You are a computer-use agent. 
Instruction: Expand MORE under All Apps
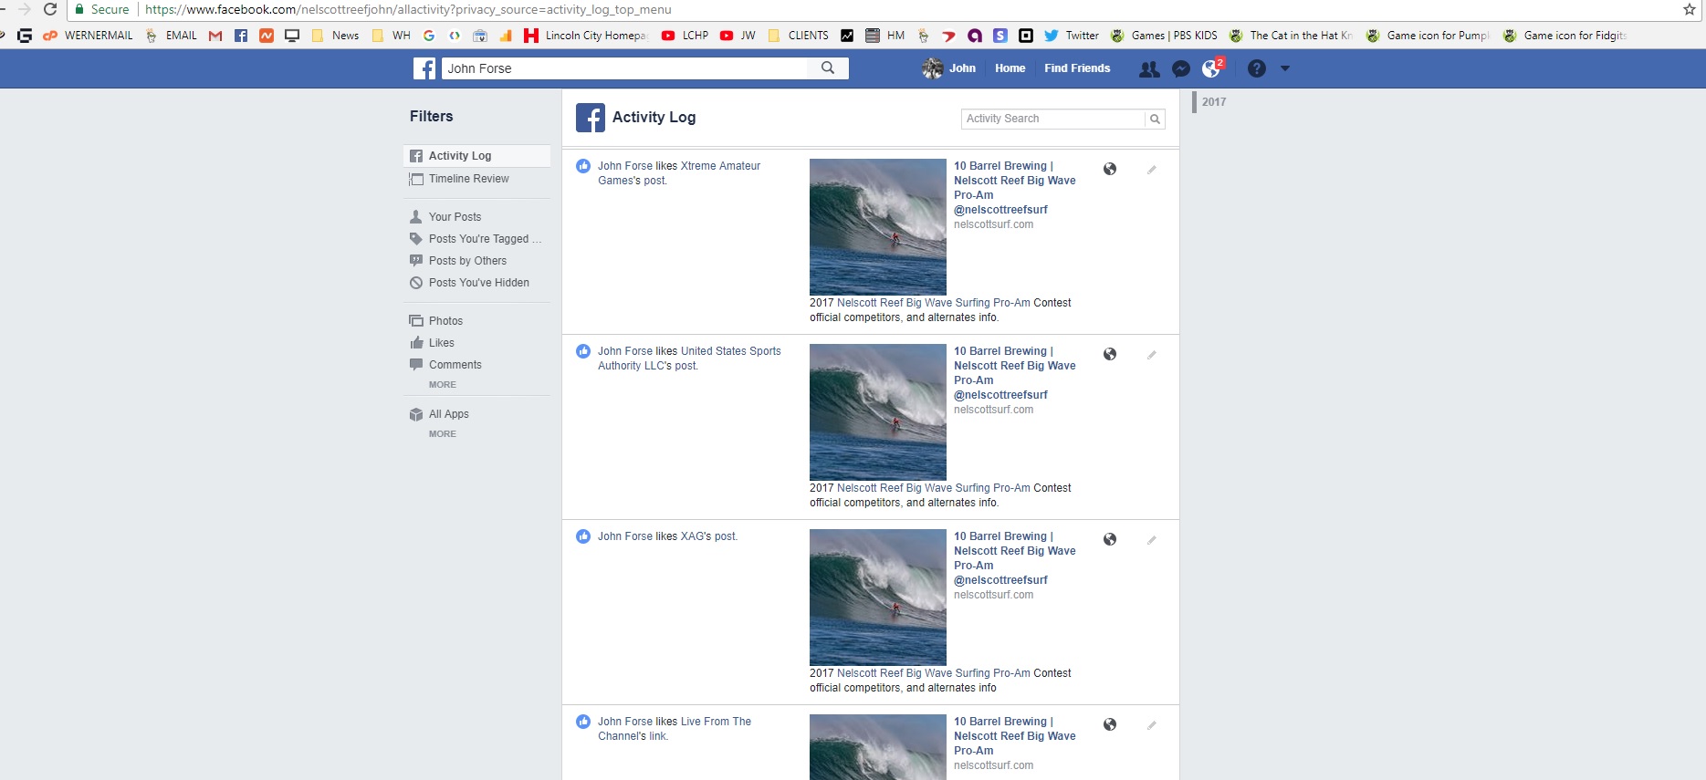point(443,434)
